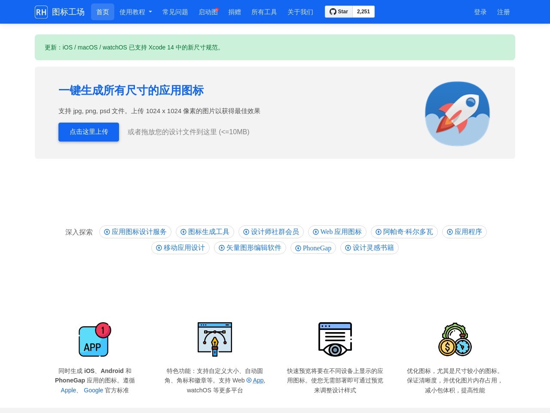This screenshot has height=413, width=550.
Task: Click the 所有工具 nav item
Action: pyautogui.click(x=264, y=12)
